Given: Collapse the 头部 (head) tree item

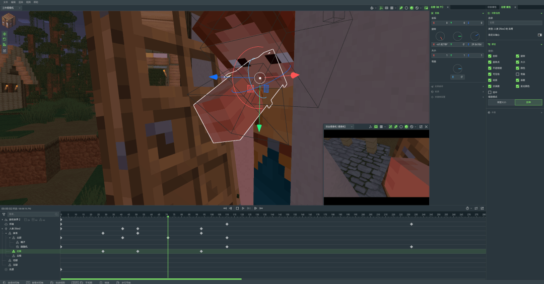Looking at the screenshot, I should click(10, 238).
